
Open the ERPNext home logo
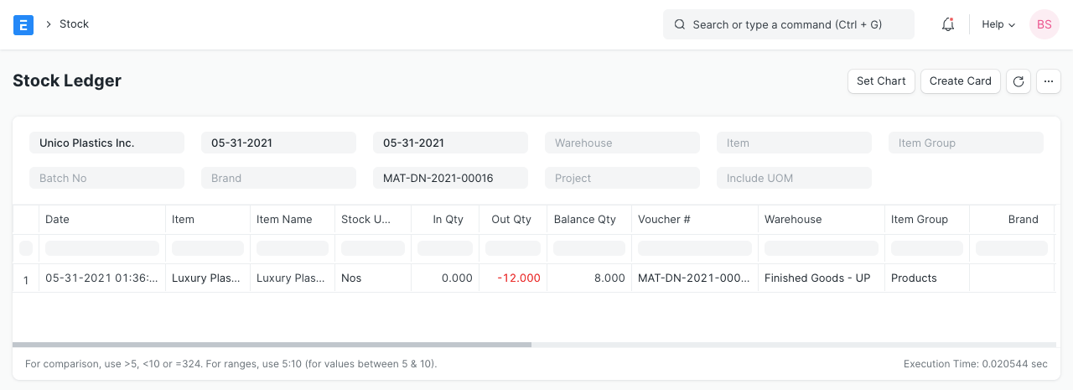click(23, 24)
